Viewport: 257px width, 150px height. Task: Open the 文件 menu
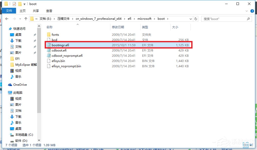[x=9, y=11]
